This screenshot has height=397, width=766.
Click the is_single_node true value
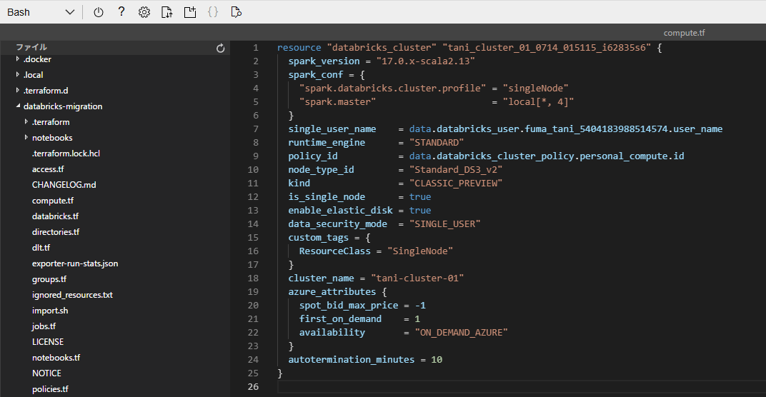[420, 197]
